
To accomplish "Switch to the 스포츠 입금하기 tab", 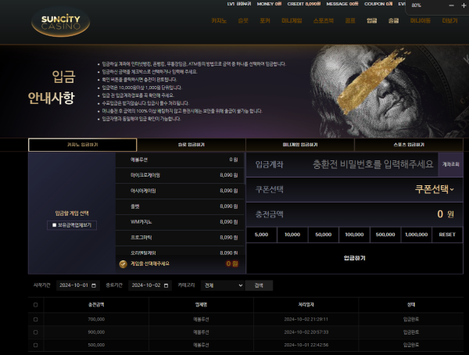I will pos(408,145).
